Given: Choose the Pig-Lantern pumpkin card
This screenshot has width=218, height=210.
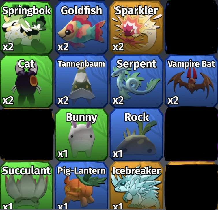Looking at the screenshot, I should point(81,186).
